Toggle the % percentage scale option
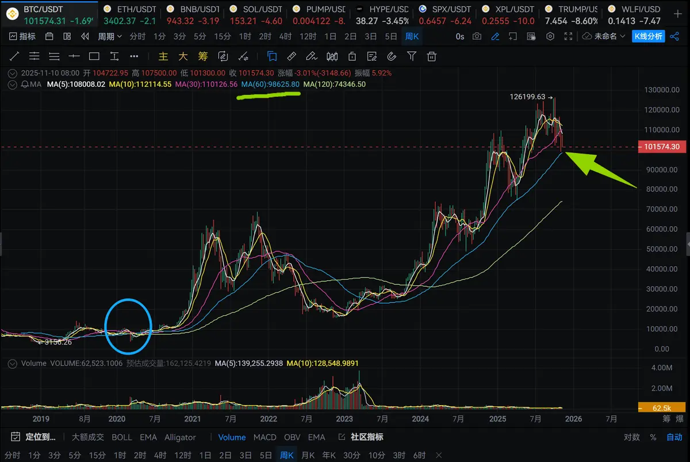 coord(653,437)
